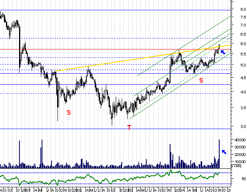Screen dimensions: 247x192
Task: Click the 2003 label on the time axis
Action: [129, 188]
